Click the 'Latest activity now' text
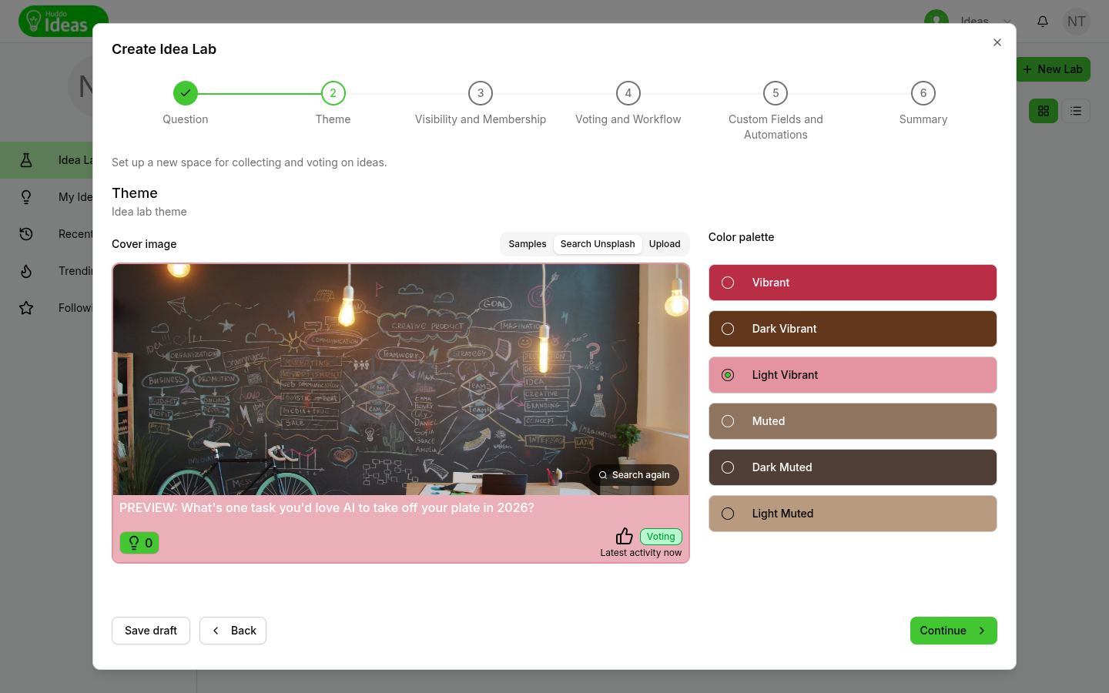 (x=641, y=553)
